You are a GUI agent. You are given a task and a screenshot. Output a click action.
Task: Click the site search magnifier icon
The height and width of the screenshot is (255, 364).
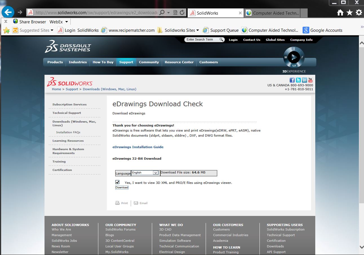point(221,40)
